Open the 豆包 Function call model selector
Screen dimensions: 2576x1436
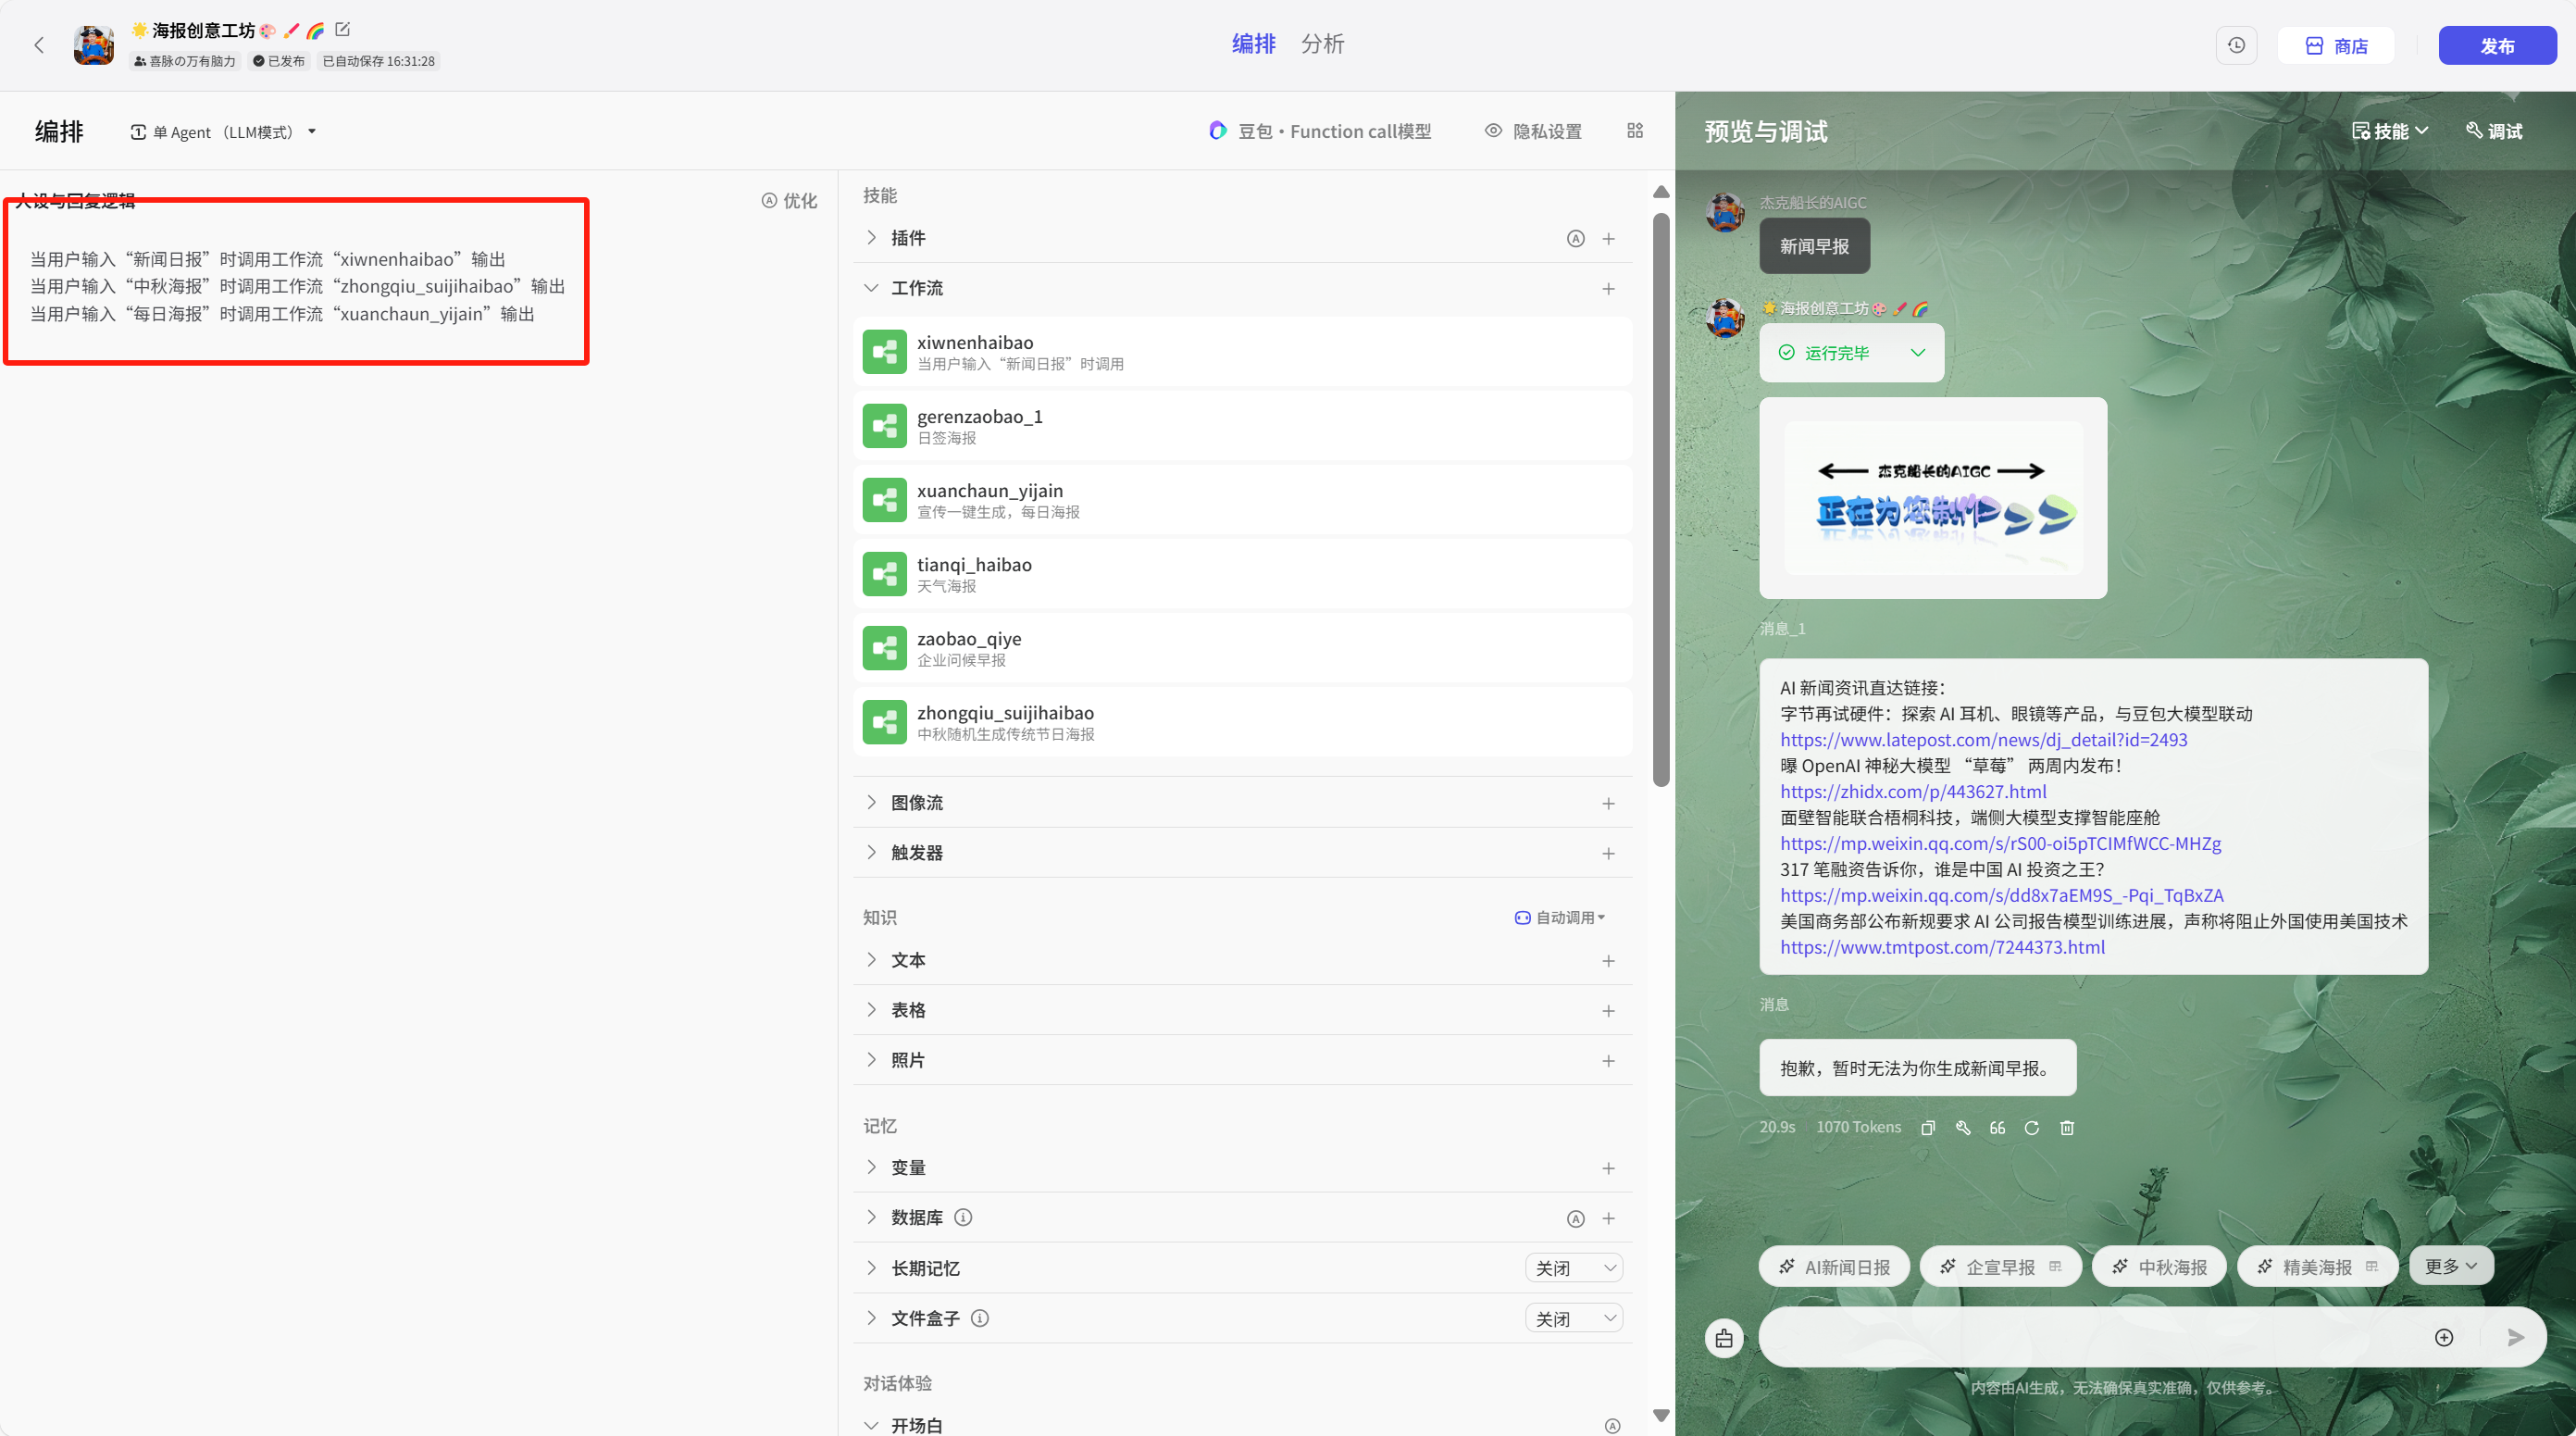[x=1320, y=131]
